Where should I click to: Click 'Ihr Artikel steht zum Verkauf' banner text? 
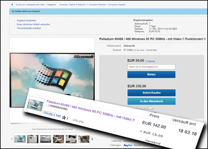(26, 11)
